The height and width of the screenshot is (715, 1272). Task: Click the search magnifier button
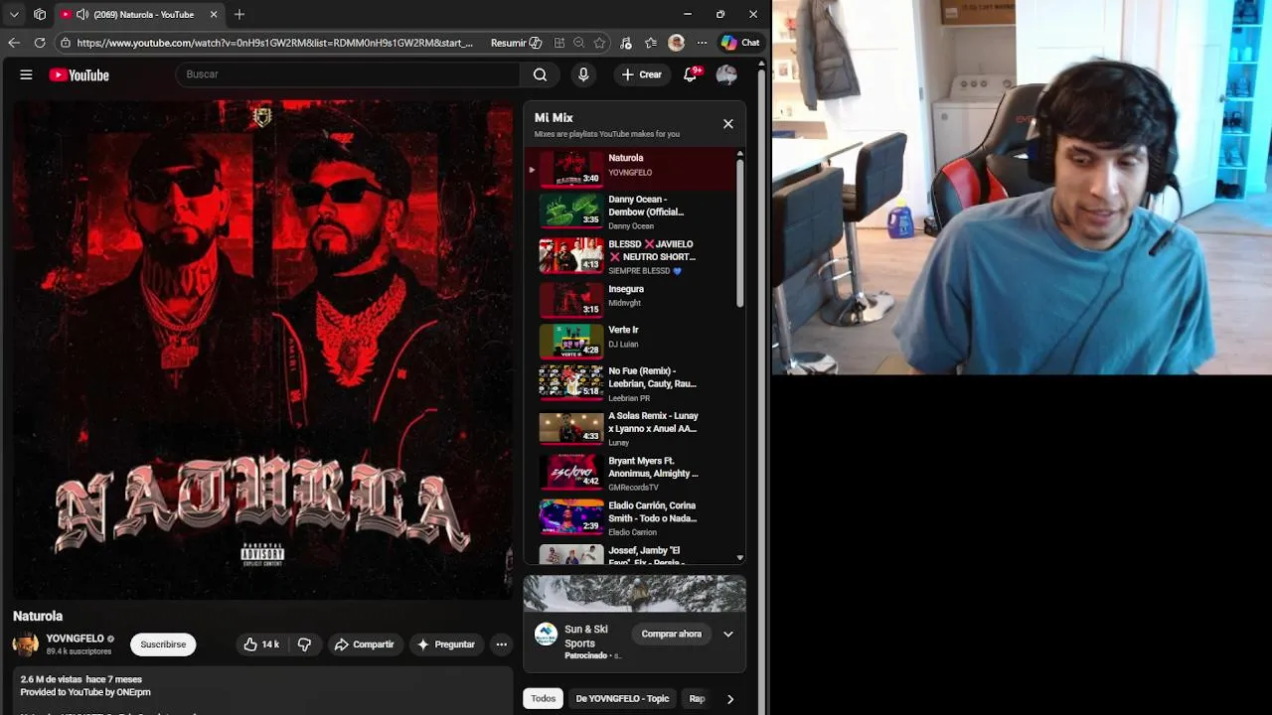[x=540, y=74]
